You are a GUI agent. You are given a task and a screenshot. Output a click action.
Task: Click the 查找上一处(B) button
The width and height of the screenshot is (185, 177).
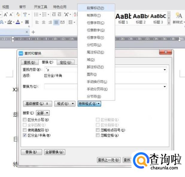point(109,160)
